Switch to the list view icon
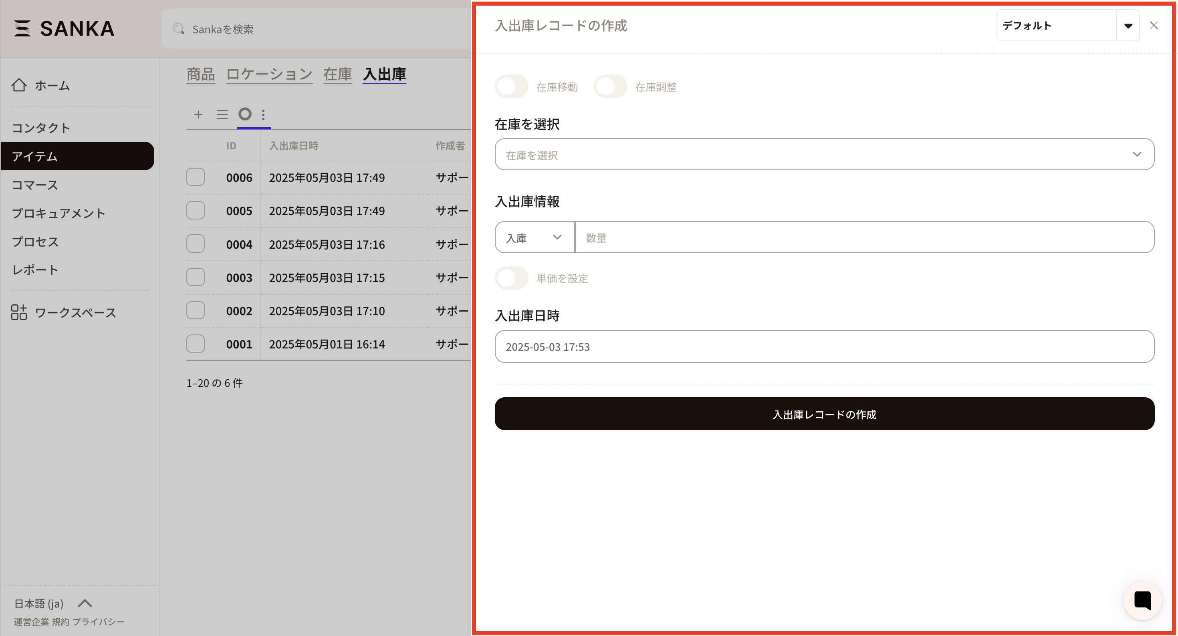The width and height of the screenshot is (1178, 636). click(222, 114)
